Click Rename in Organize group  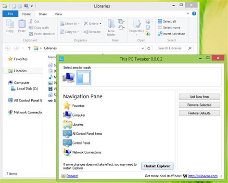click(92, 32)
